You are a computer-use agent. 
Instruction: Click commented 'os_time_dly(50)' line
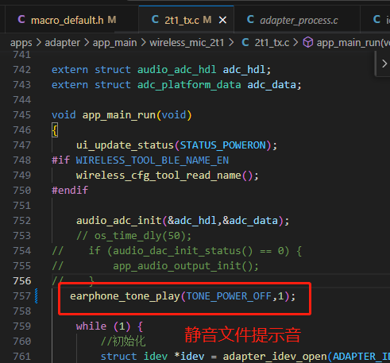pos(133,236)
